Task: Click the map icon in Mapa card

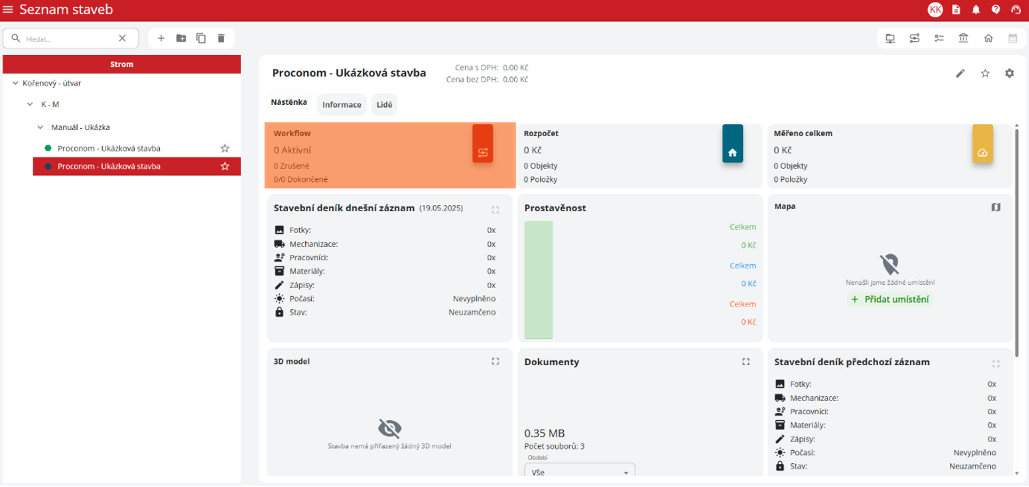Action: click(x=996, y=207)
